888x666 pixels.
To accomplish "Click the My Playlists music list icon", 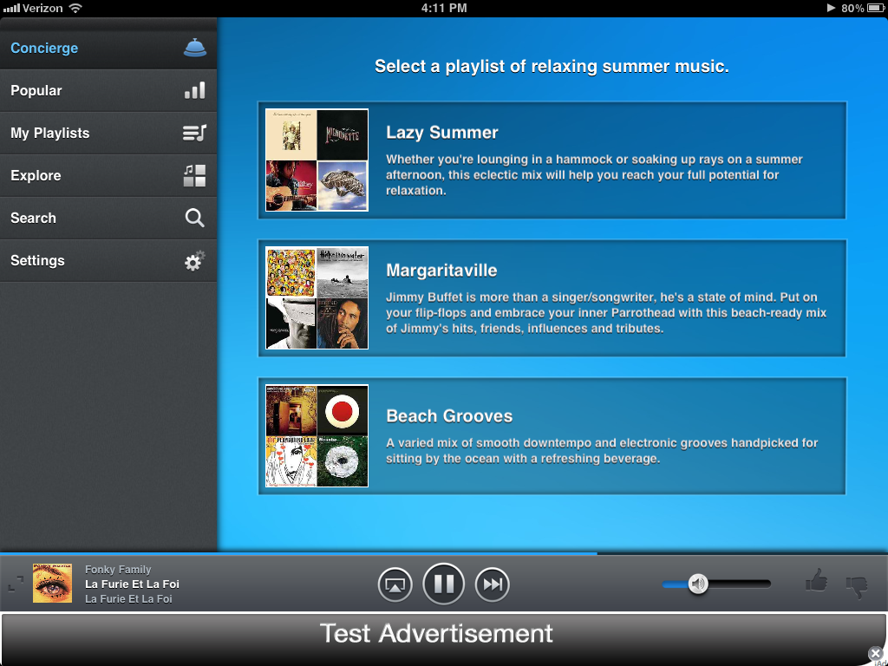I will (x=194, y=133).
